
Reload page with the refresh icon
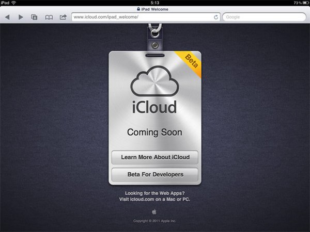pos(216,17)
